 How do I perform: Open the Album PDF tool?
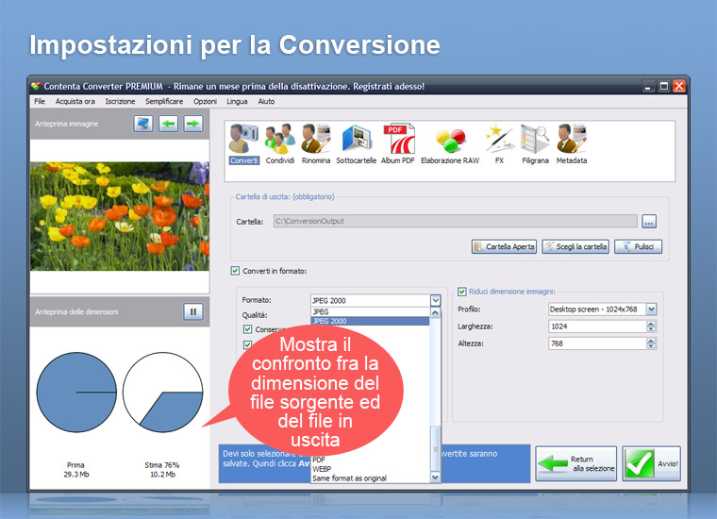click(398, 143)
